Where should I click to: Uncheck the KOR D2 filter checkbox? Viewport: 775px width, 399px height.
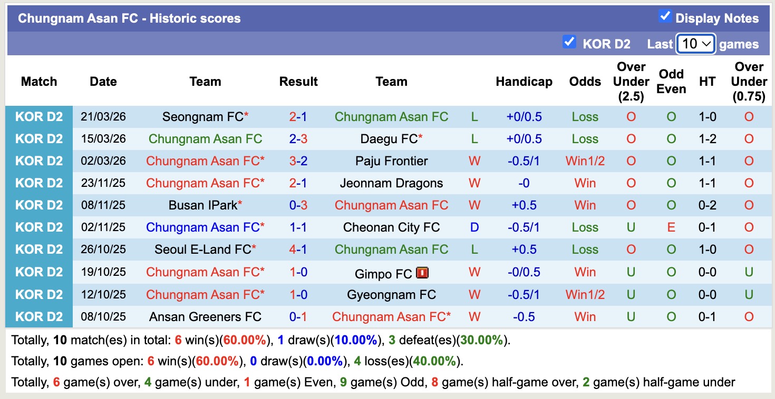pyautogui.click(x=569, y=42)
